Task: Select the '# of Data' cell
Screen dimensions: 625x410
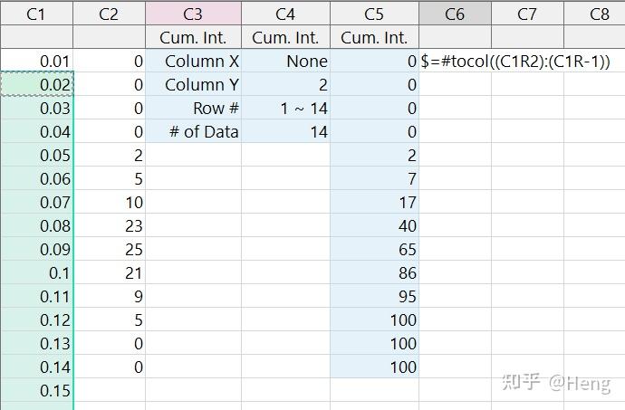Action: (193, 132)
